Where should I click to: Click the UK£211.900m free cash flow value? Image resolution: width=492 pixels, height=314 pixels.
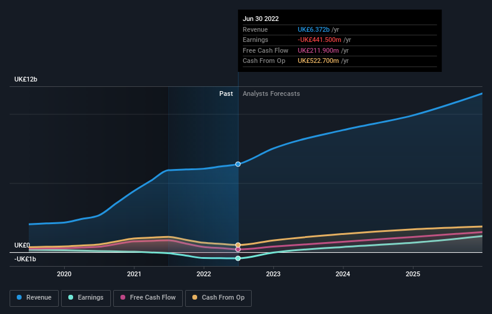tap(318, 50)
